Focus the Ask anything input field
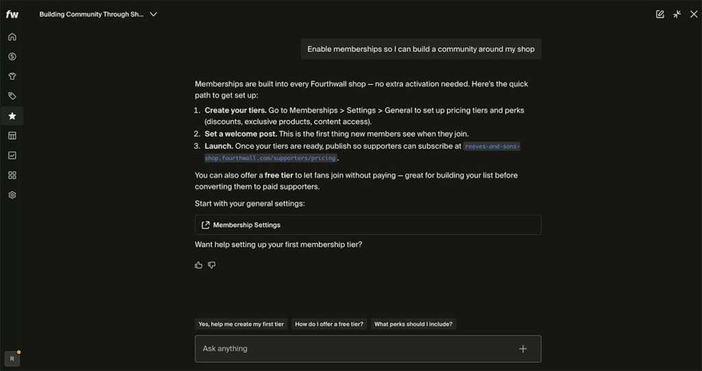Viewport: 702px width, 371px height. tap(368, 348)
